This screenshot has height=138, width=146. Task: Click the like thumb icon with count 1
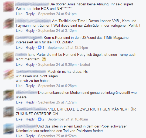(40, 47)
